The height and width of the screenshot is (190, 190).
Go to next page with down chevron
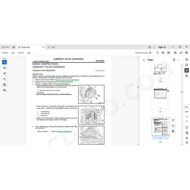pyautogui.click(x=187, y=121)
